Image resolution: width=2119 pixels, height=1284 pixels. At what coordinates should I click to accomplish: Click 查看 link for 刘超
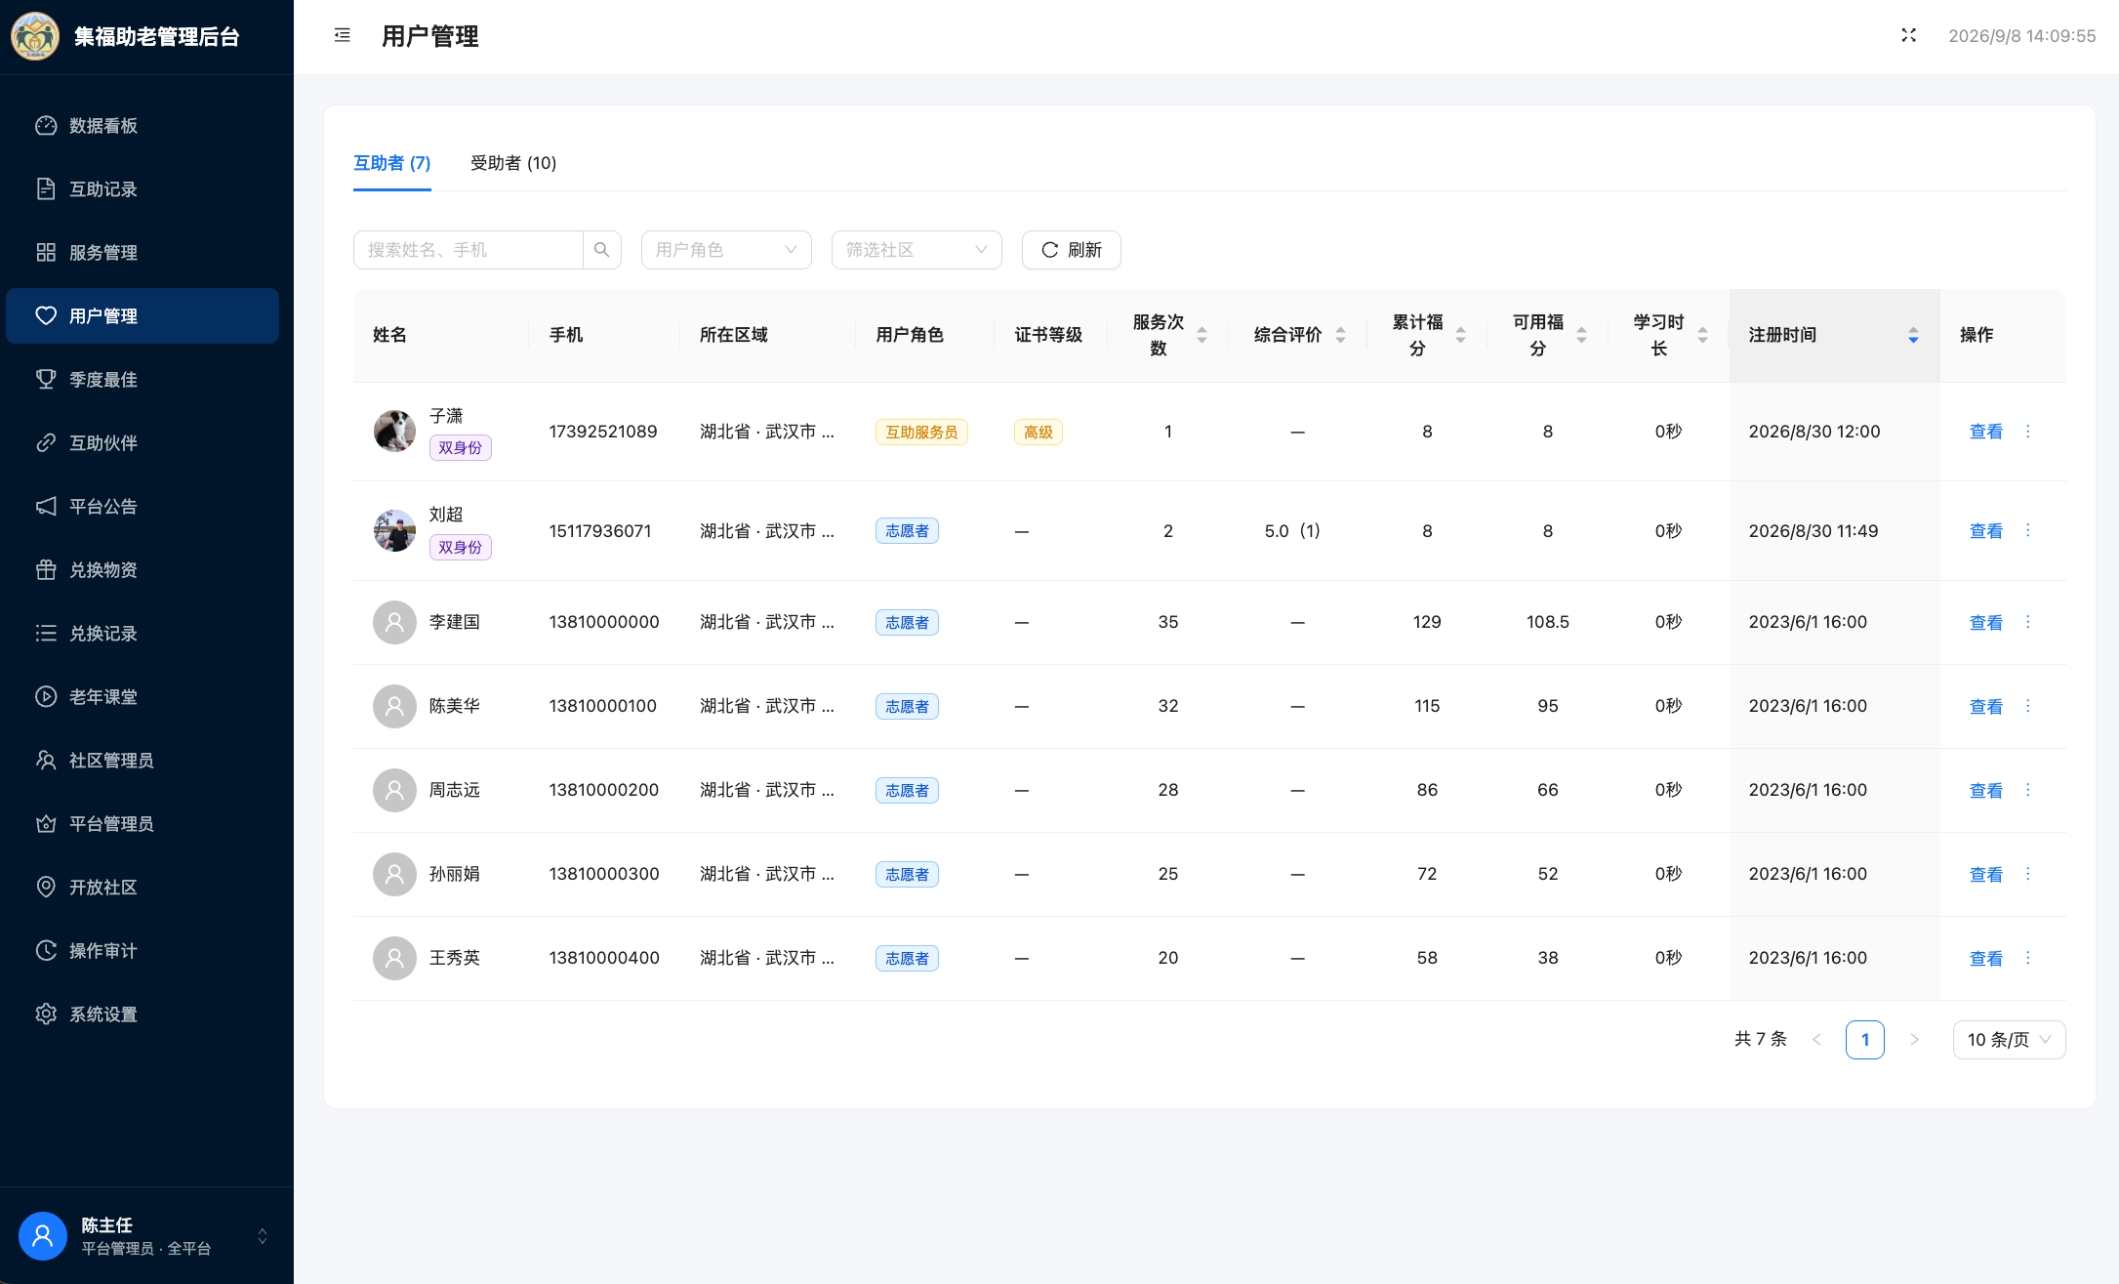pyautogui.click(x=1985, y=531)
